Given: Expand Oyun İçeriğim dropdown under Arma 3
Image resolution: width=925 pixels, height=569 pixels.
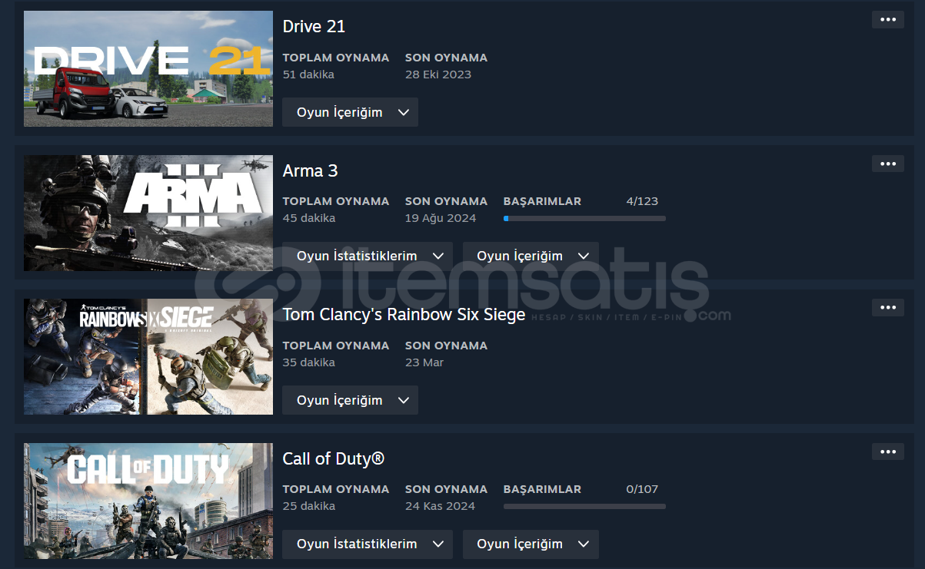Looking at the screenshot, I should pos(531,256).
